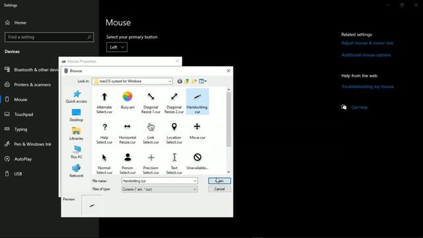Click the file list scroll down arrow
The width and height of the screenshot is (423, 238).
click(229, 172)
